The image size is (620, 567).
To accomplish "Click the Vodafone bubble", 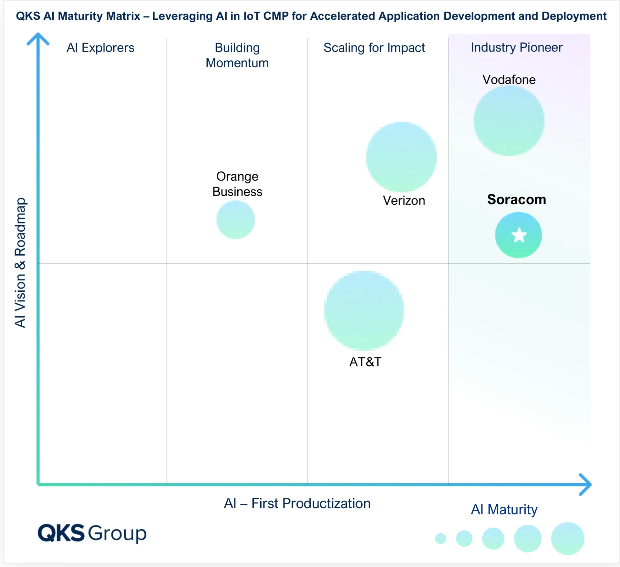I will (x=509, y=121).
